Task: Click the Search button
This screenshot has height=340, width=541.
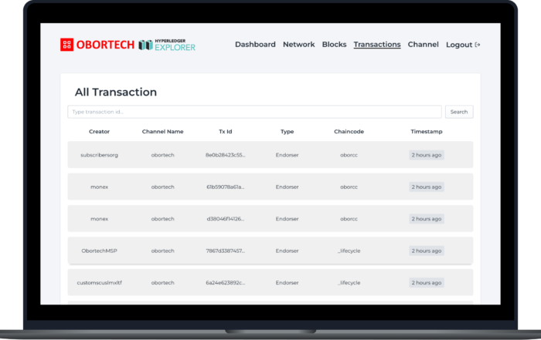Action: click(x=459, y=112)
